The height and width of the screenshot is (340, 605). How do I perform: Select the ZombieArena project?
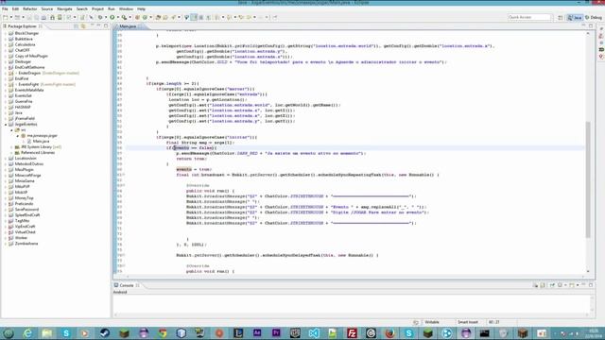point(26,244)
